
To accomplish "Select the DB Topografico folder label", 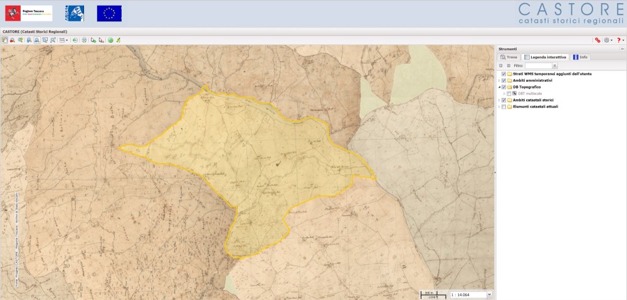I will pos(527,87).
